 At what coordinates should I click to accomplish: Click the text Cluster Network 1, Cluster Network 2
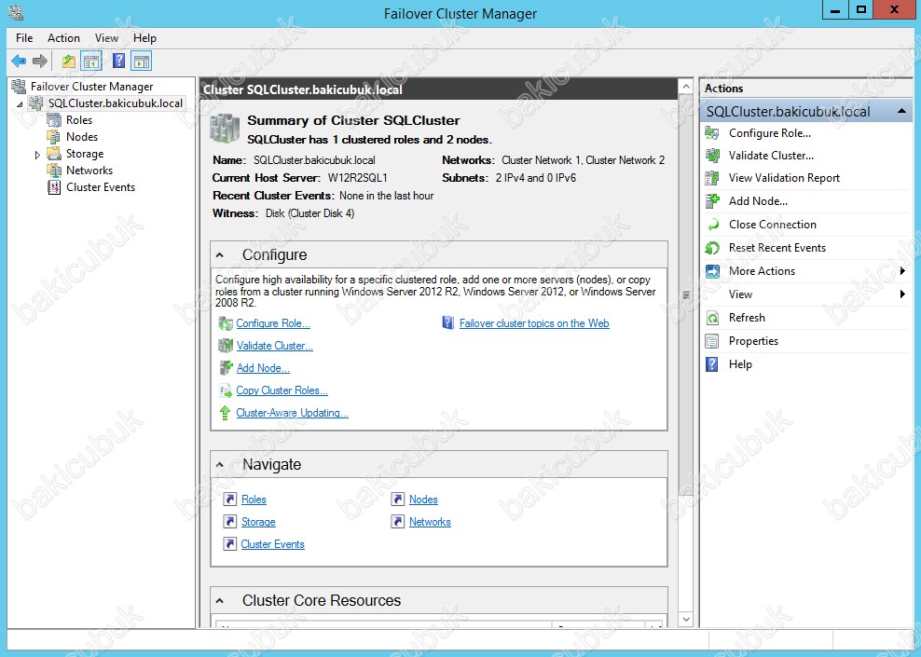(x=584, y=160)
